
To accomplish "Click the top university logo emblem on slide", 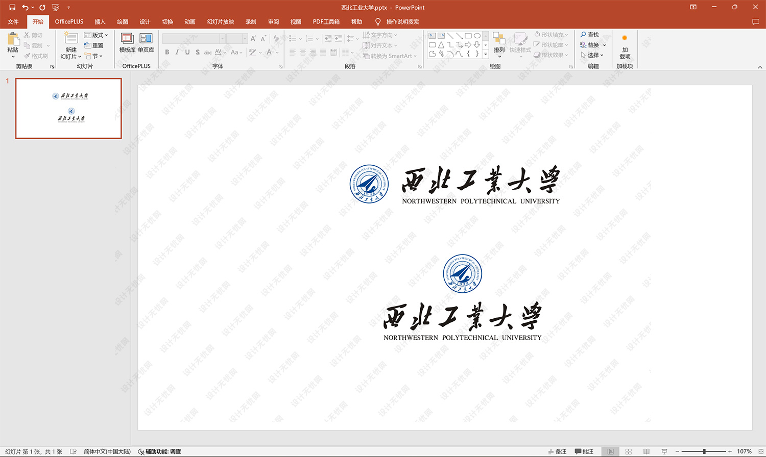I will click(x=369, y=184).
